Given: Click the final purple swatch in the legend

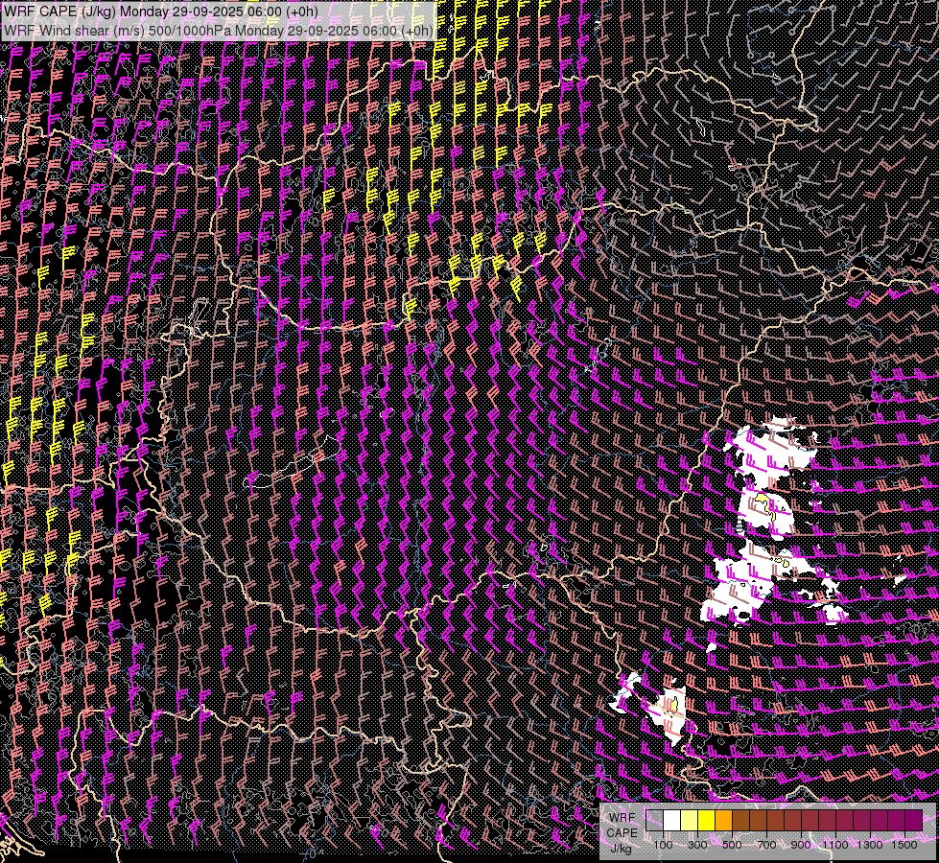Looking at the screenshot, I should (x=913, y=821).
